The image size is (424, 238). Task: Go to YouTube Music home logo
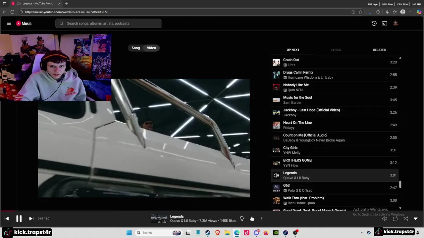pos(24,23)
